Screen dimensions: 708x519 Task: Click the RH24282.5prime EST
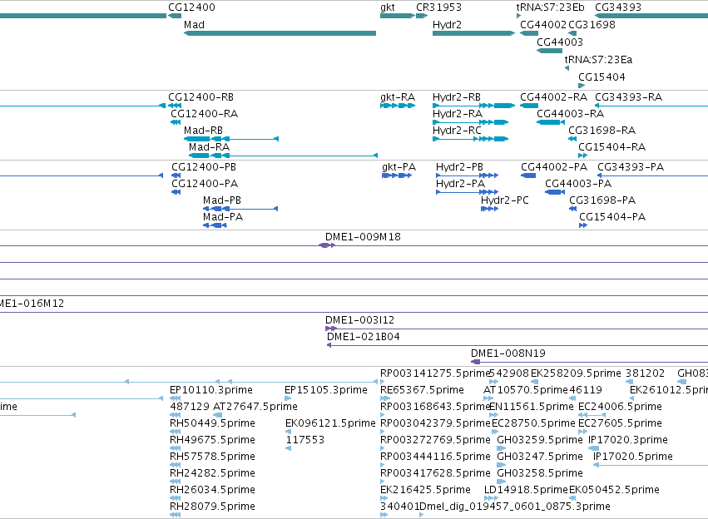212,473
